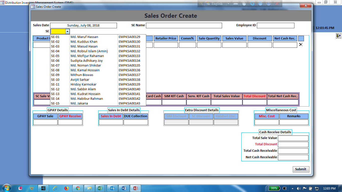
Task: Open Google Chrome from the taskbar
Action: [x=78, y=188]
